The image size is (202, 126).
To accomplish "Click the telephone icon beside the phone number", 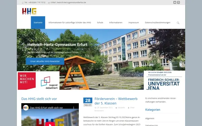I will (23, 3).
